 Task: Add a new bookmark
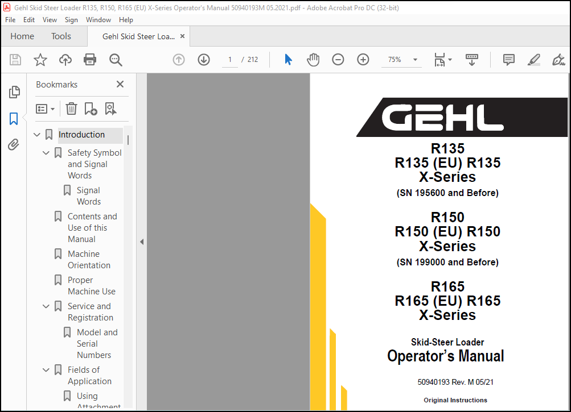click(91, 109)
